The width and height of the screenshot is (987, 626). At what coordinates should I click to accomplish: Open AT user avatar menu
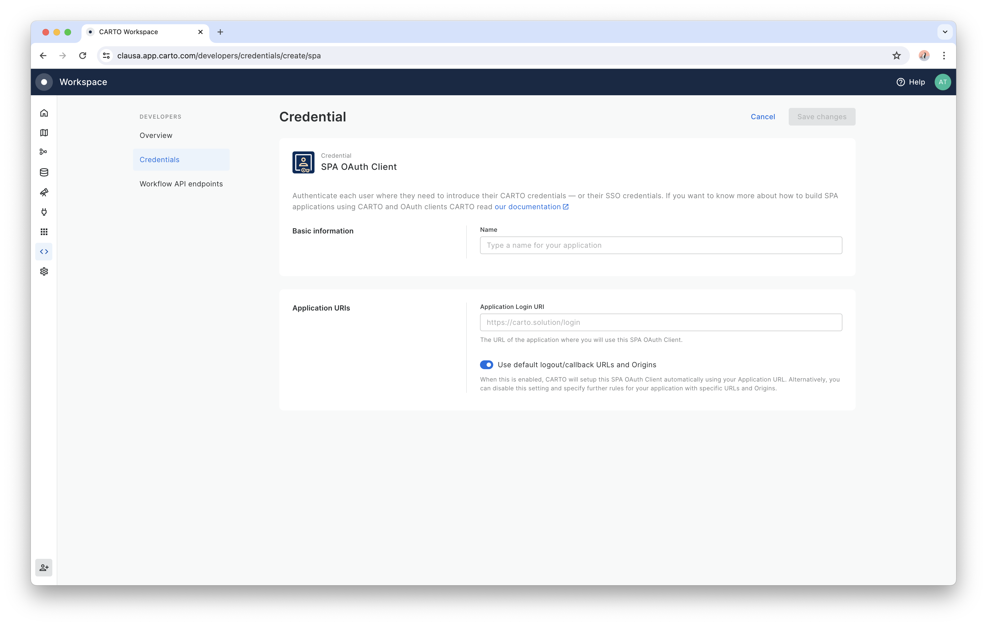pyautogui.click(x=942, y=82)
